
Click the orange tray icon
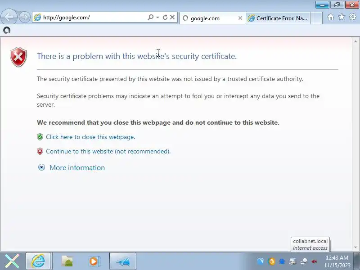271,261
